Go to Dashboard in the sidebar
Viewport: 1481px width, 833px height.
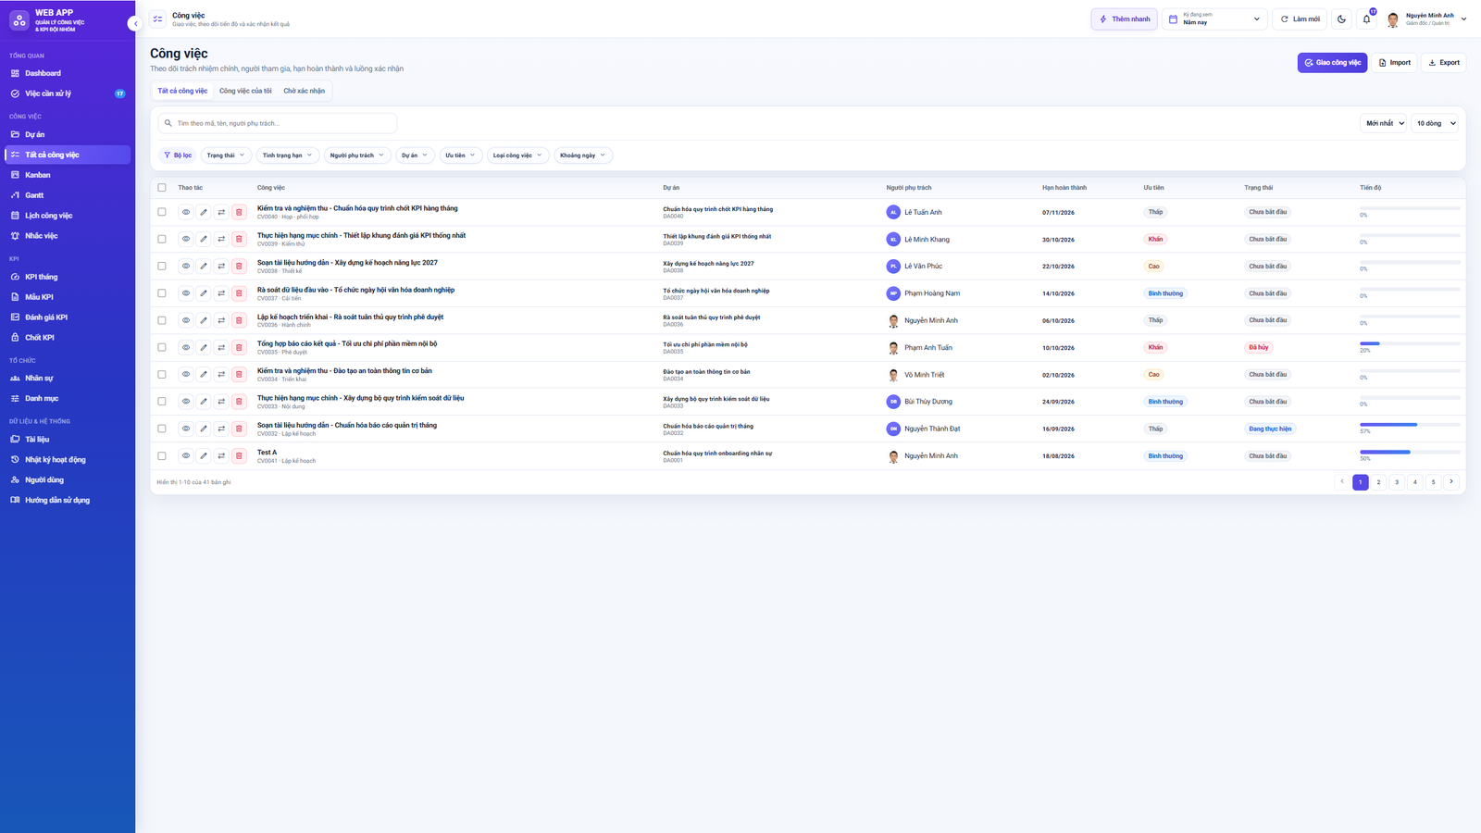coord(68,73)
